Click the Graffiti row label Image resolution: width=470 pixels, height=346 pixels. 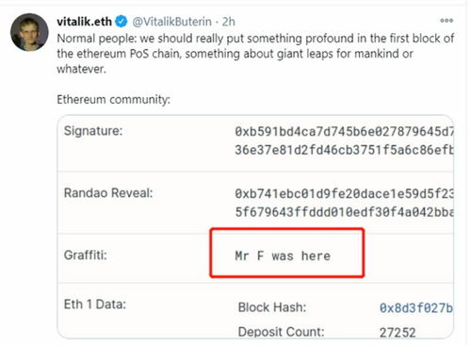coord(86,255)
